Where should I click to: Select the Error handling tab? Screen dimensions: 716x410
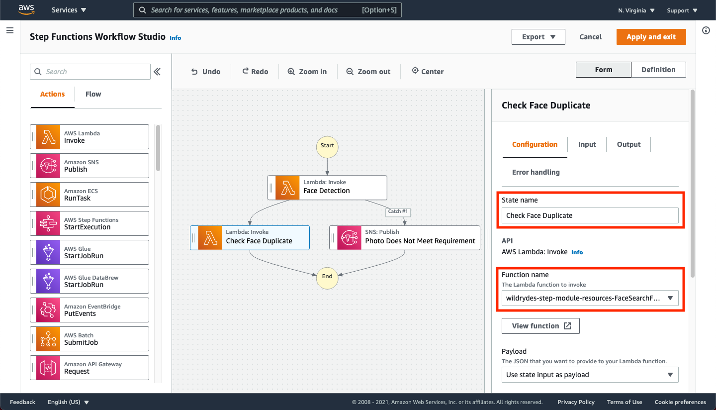click(536, 172)
